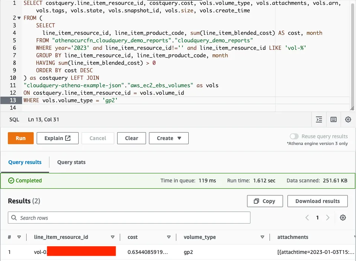This screenshot has height=261, width=356.
Task: Sort by cost column arrow
Action: 169,237
